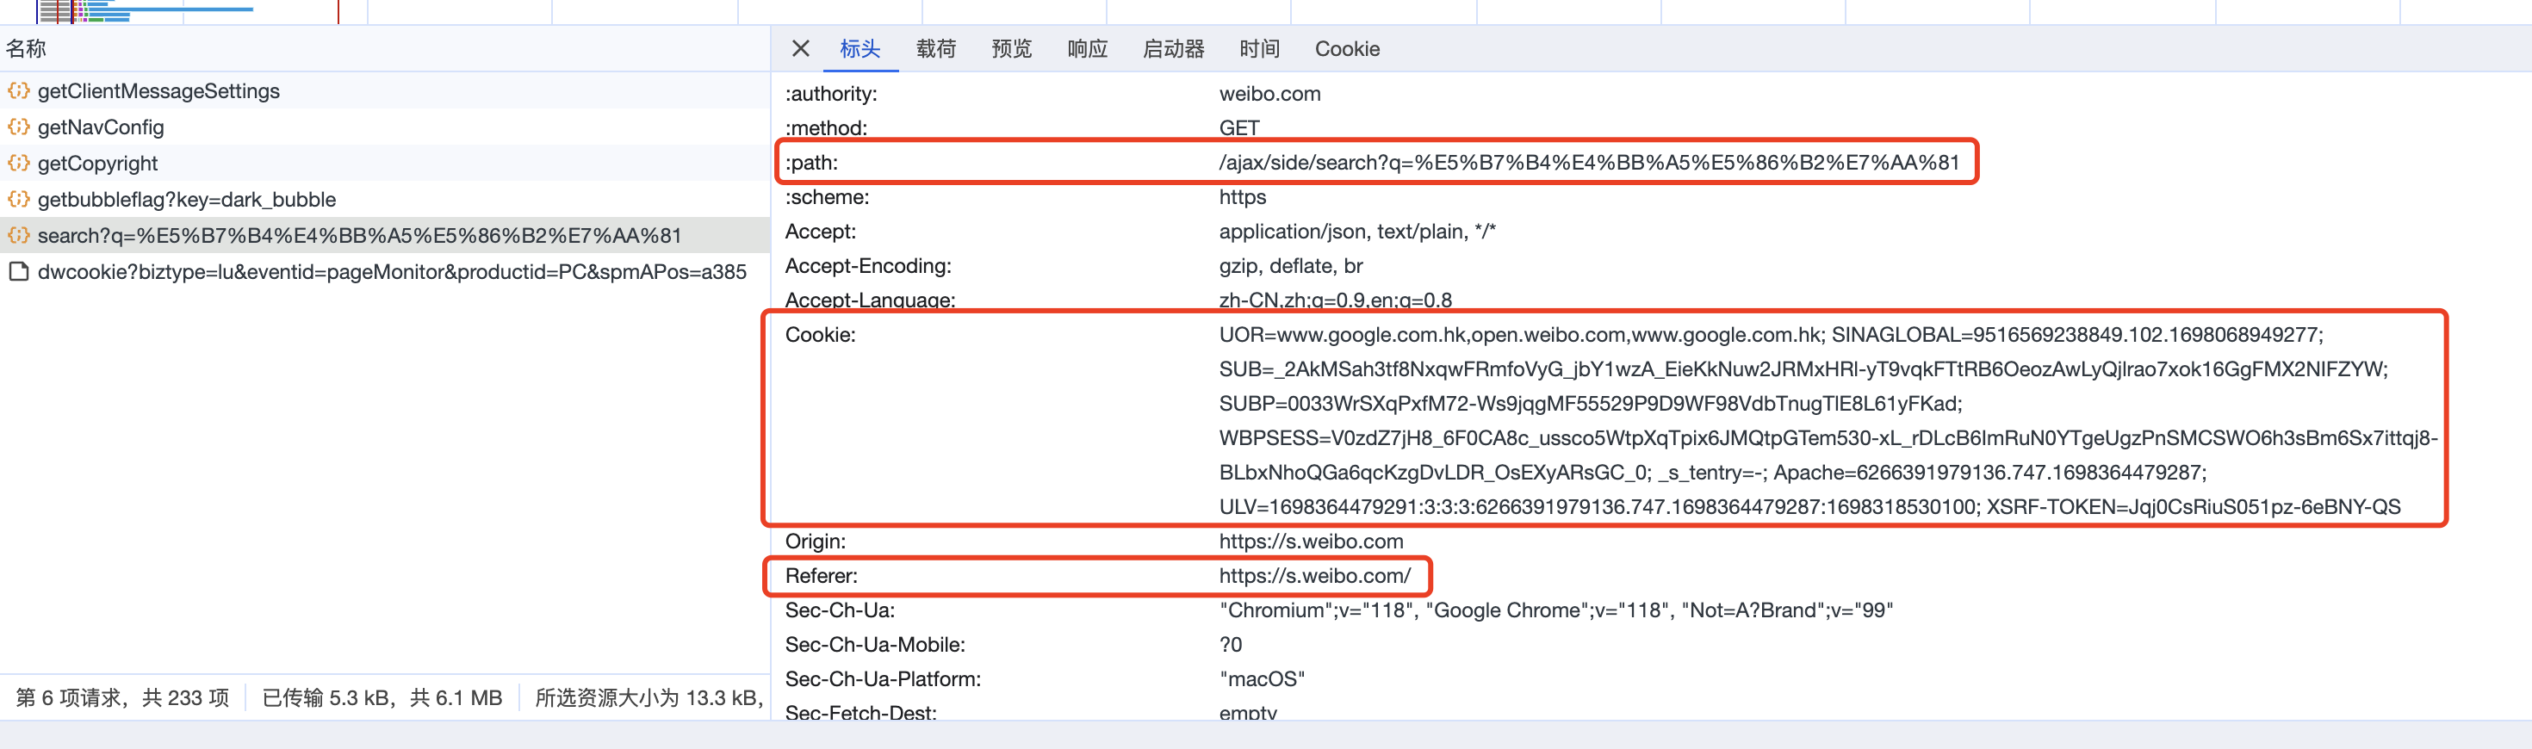Click the Referer URL value
Viewport: 2532px width, 749px height.
[x=1314, y=576]
